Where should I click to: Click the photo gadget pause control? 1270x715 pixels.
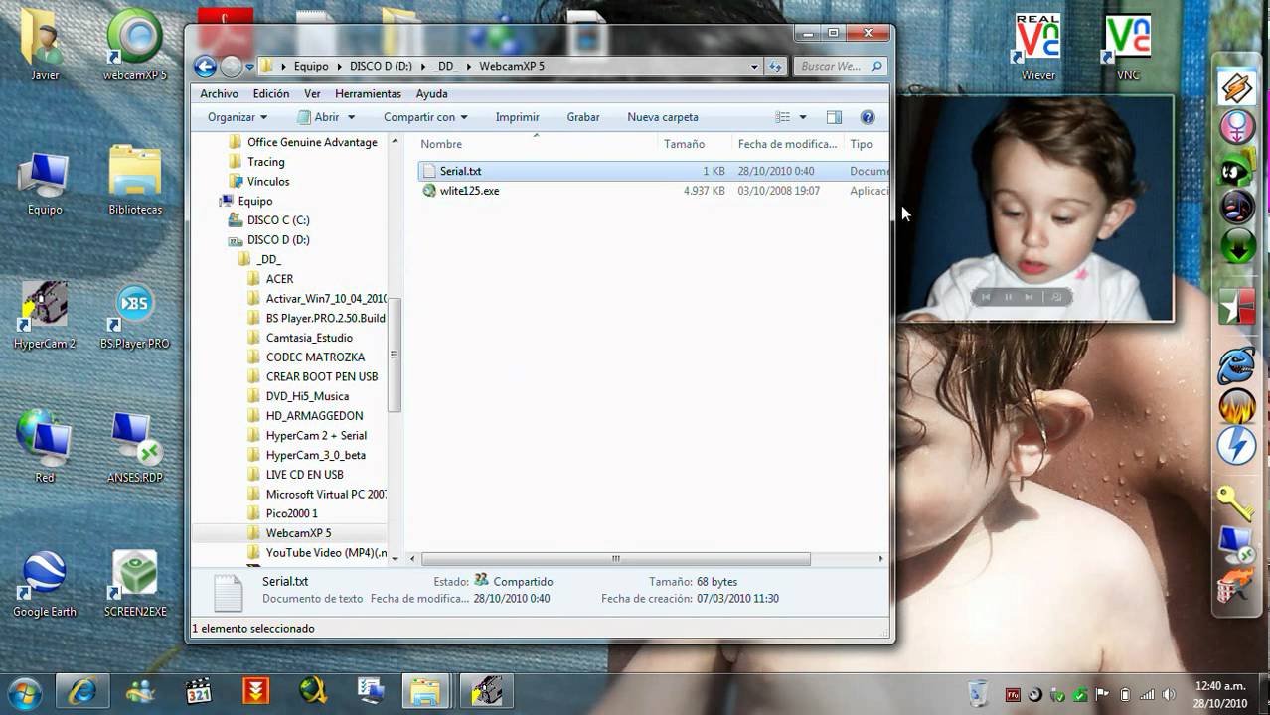pyautogui.click(x=1008, y=297)
